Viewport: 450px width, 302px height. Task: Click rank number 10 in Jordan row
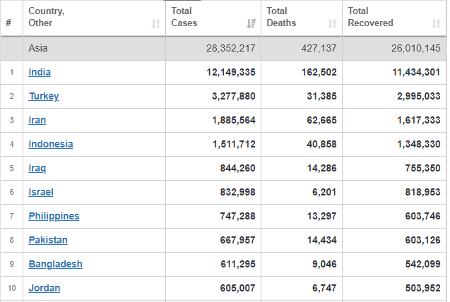pyautogui.click(x=11, y=288)
